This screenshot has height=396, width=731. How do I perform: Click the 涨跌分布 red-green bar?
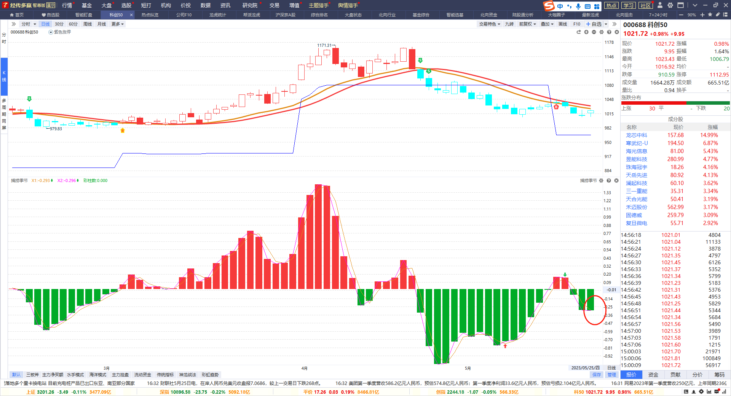pyautogui.click(x=676, y=103)
